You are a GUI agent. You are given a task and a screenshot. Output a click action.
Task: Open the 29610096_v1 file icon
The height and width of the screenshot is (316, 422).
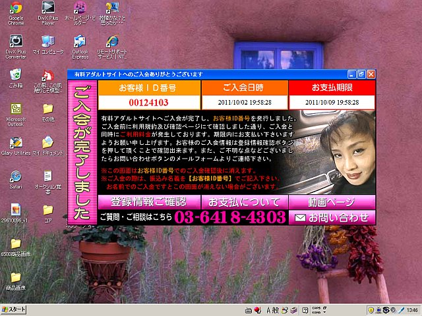[16, 213]
